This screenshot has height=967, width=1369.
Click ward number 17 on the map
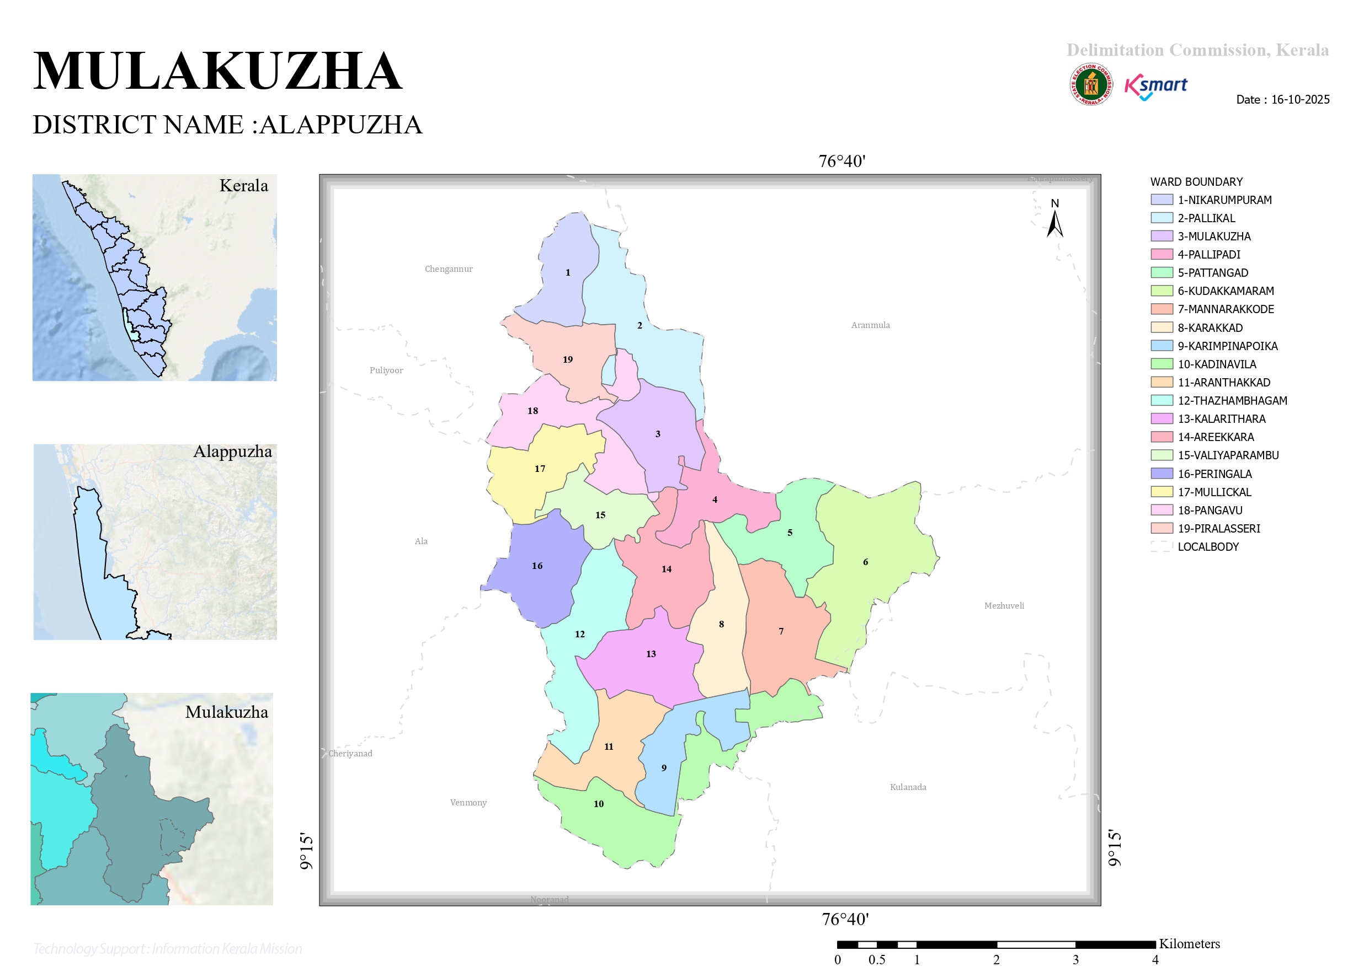point(540,468)
